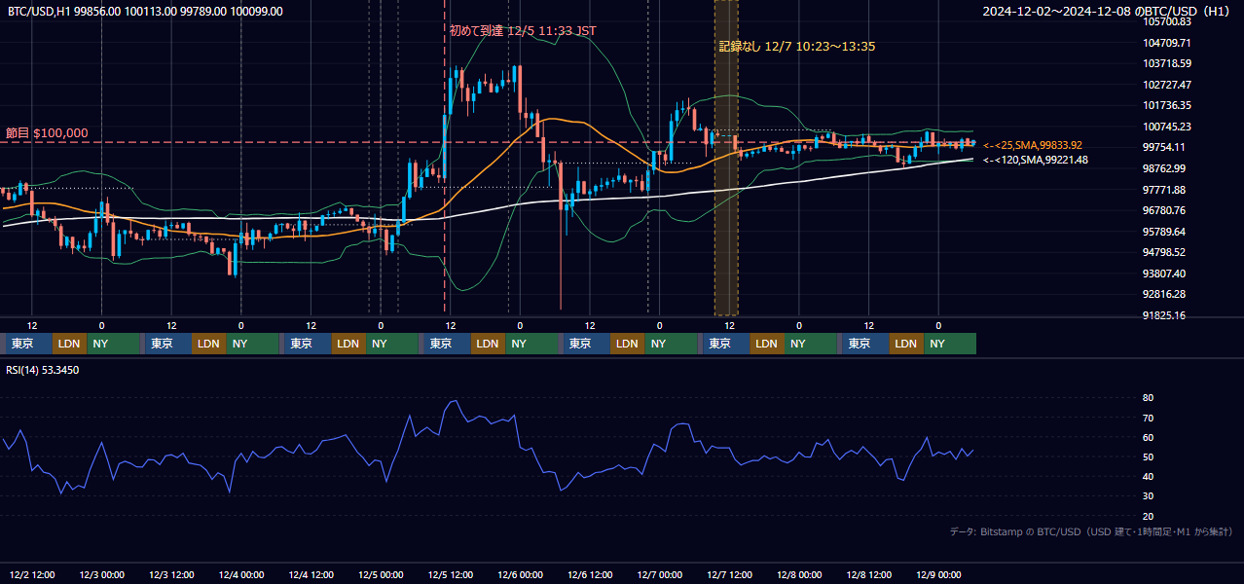This screenshot has height=584, width=1244.
Task: Click the データ: Bitstamp source note
Action: coord(1091,531)
